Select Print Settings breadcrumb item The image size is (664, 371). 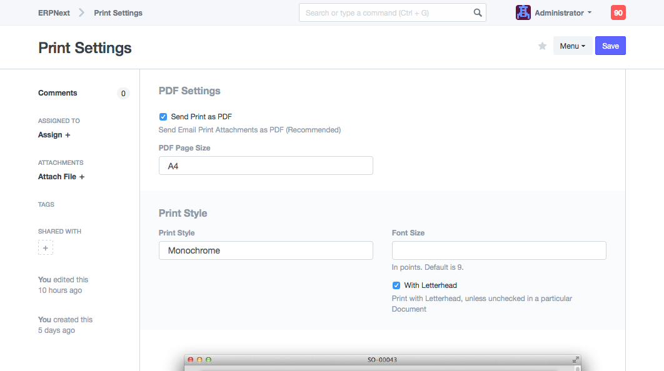tap(118, 12)
